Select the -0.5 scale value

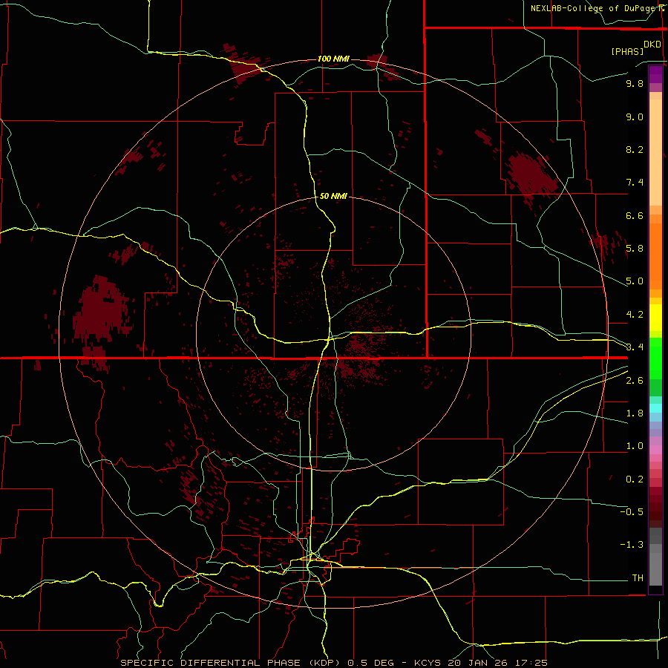pos(632,512)
